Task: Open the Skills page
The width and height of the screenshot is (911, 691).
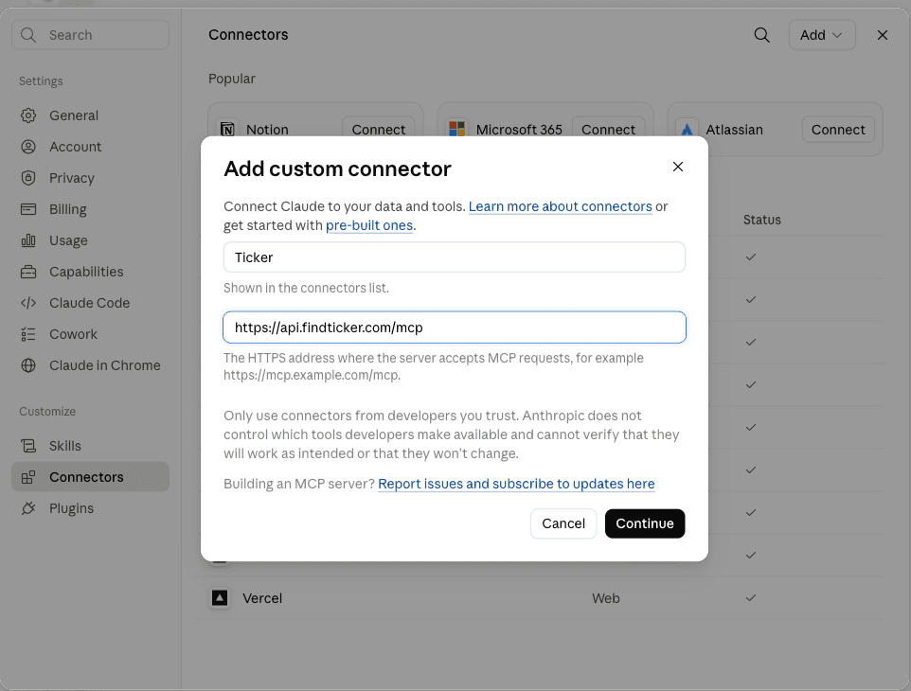Action: coord(91,446)
